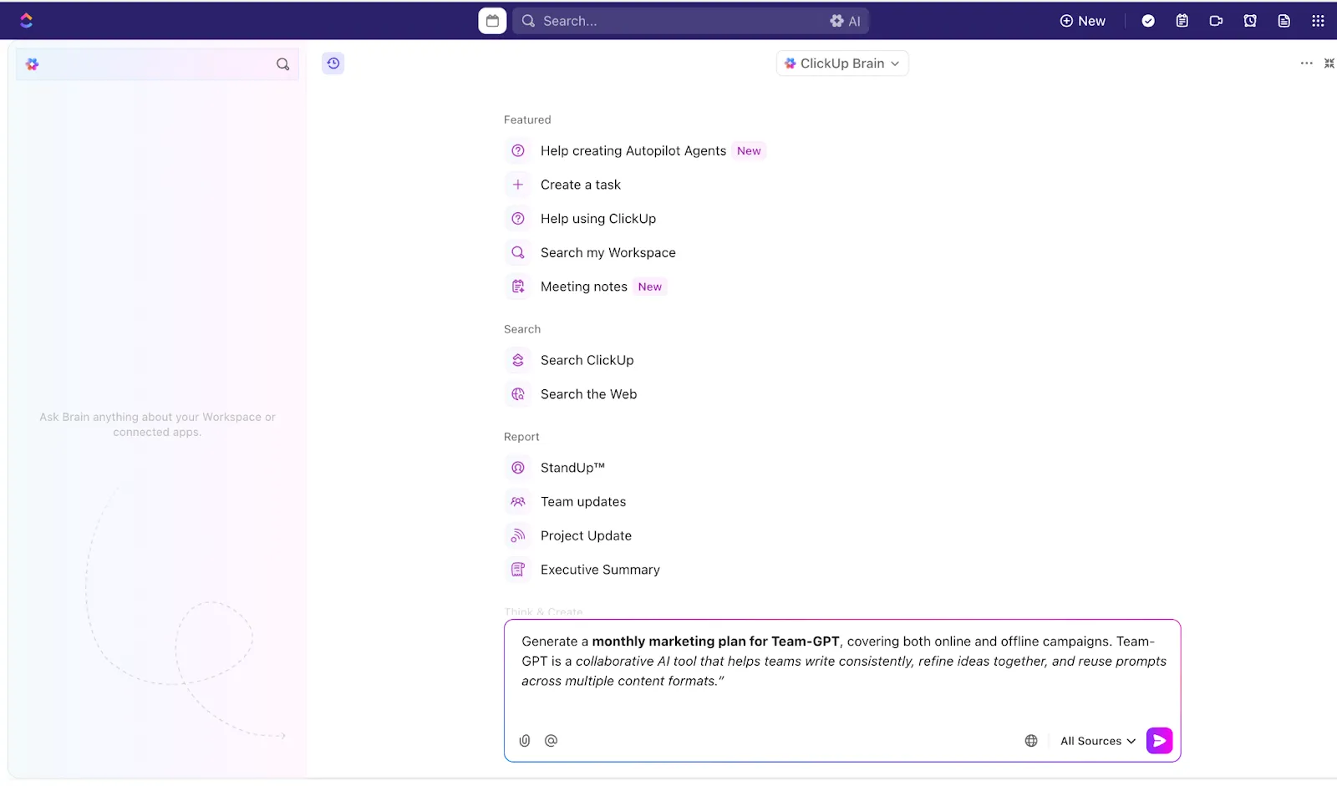
Task: Select Help creating Autopilot Agents
Action: 635,151
